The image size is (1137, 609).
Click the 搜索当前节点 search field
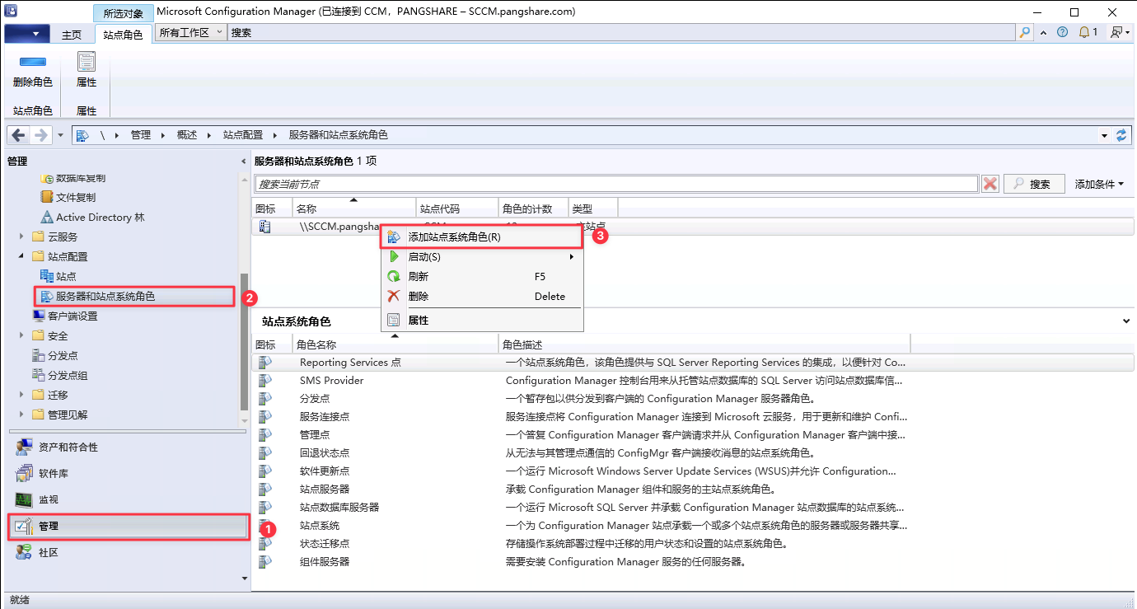tap(617, 184)
